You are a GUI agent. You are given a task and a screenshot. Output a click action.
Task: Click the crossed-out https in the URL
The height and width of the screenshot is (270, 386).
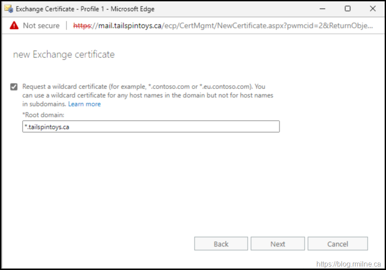pos(81,26)
